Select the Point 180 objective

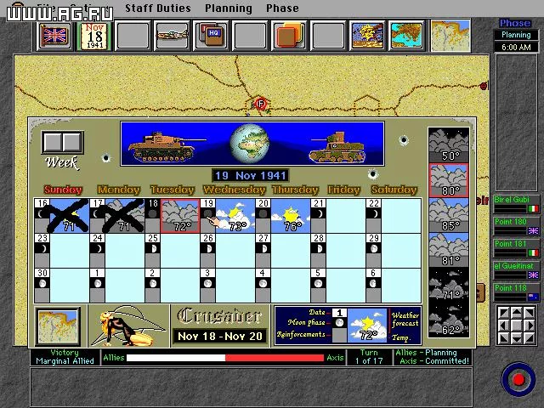click(516, 226)
